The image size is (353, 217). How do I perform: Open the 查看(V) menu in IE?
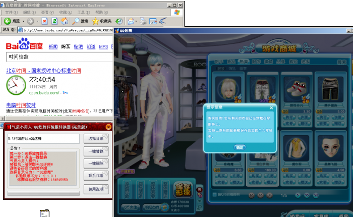click(x=47, y=13)
